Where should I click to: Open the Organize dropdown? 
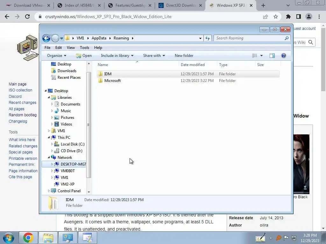point(57,56)
